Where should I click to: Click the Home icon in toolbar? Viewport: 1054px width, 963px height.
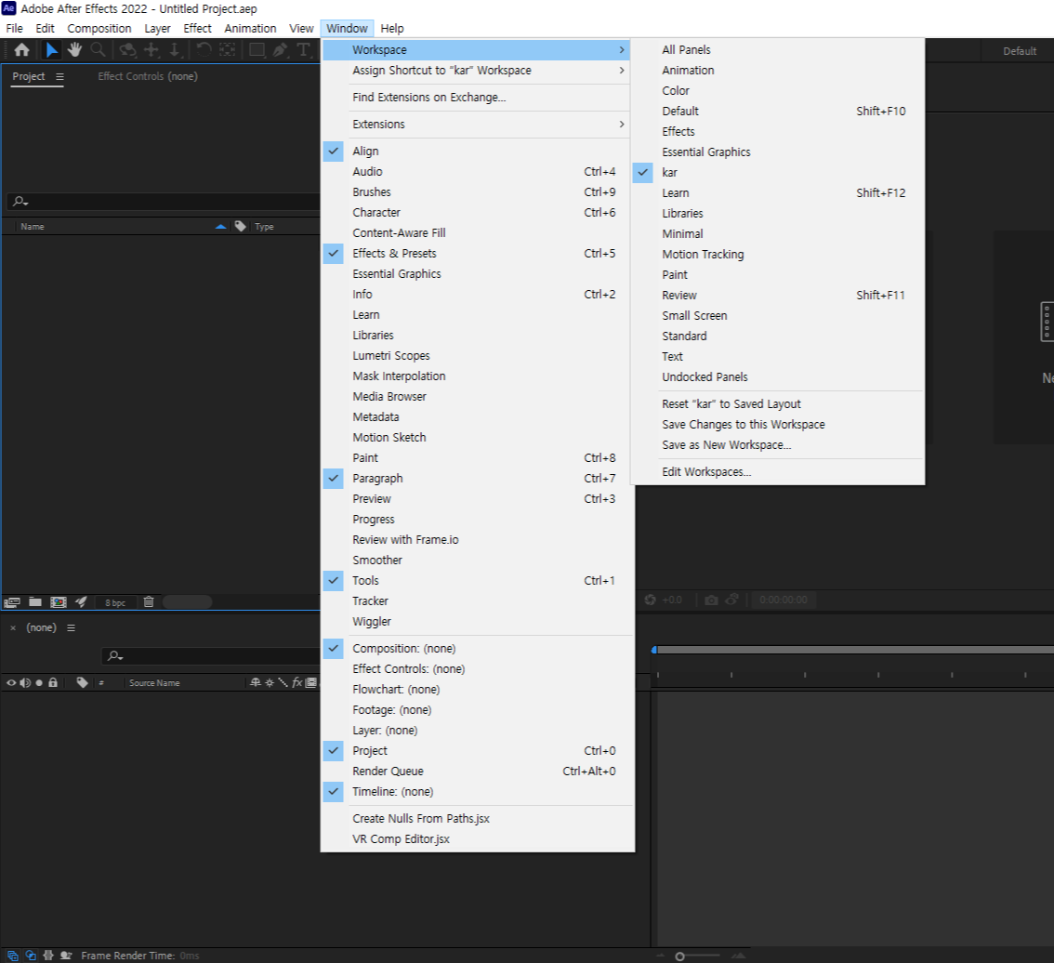tap(21, 50)
